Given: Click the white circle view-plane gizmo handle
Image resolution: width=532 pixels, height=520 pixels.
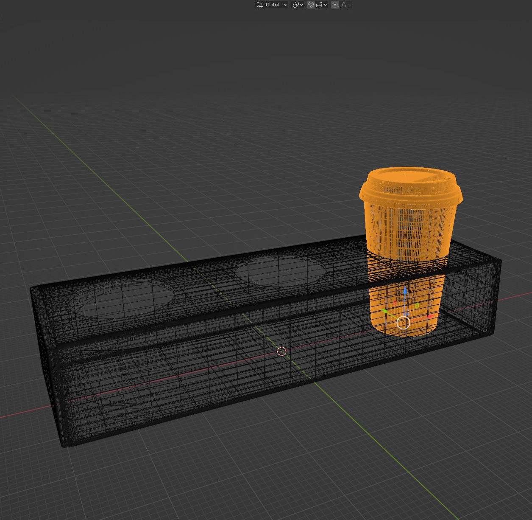Looking at the screenshot, I should pos(403,323).
